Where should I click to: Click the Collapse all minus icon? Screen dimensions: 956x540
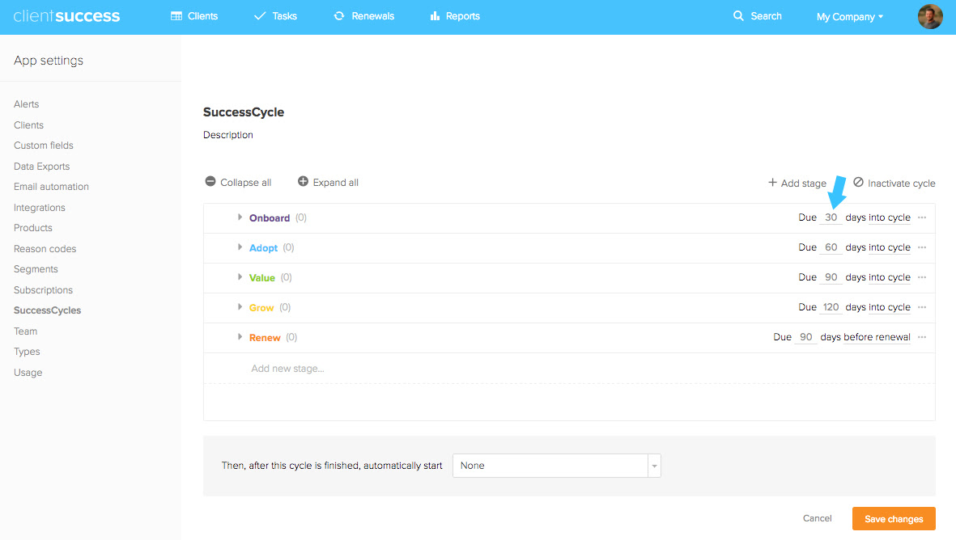210,181
